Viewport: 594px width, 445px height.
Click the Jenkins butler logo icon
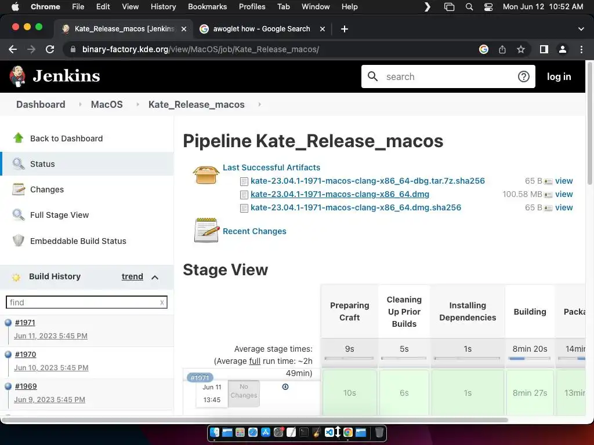17,76
